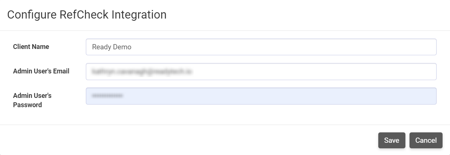Click into the Admin User's Email field
450x155 pixels.
tap(261, 72)
